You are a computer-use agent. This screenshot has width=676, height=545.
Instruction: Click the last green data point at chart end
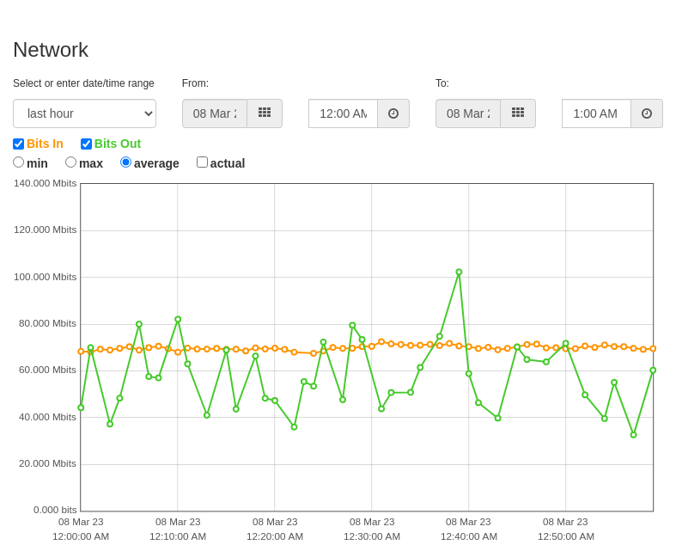pos(653,370)
